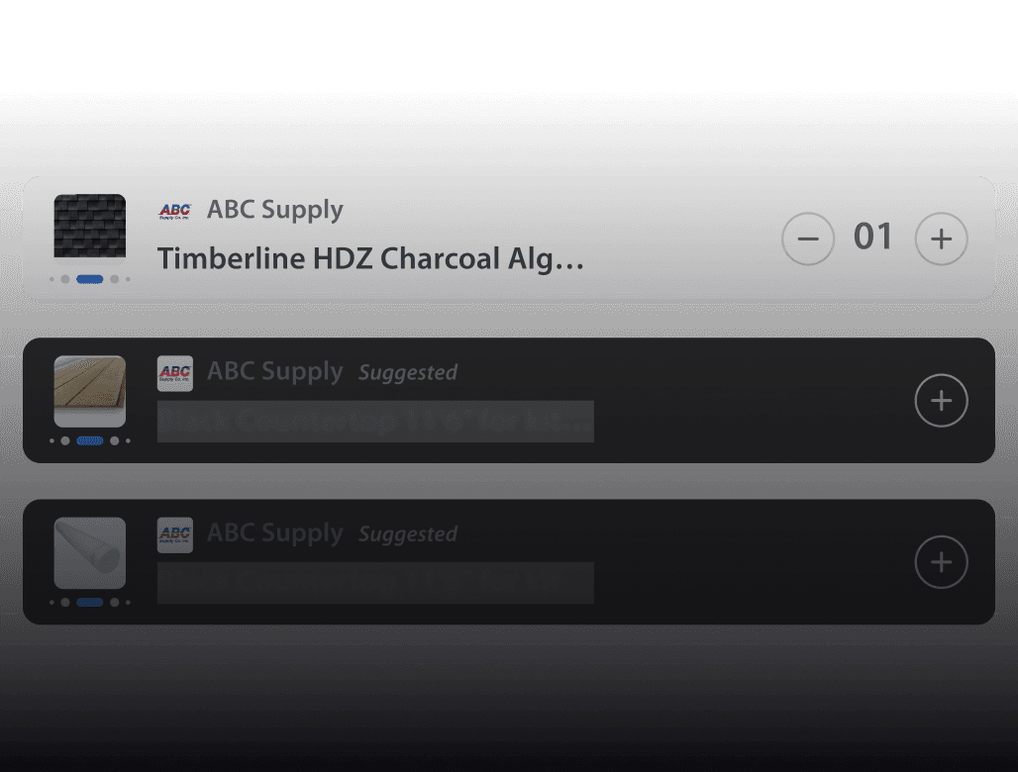Image resolution: width=1018 pixels, height=772 pixels.
Task: Add the suggested countertop item with plus
Action: 941,401
